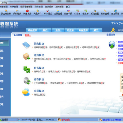Open the 进货模块 heading link
Screen dimensions: 123x123
tap(39, 55)
